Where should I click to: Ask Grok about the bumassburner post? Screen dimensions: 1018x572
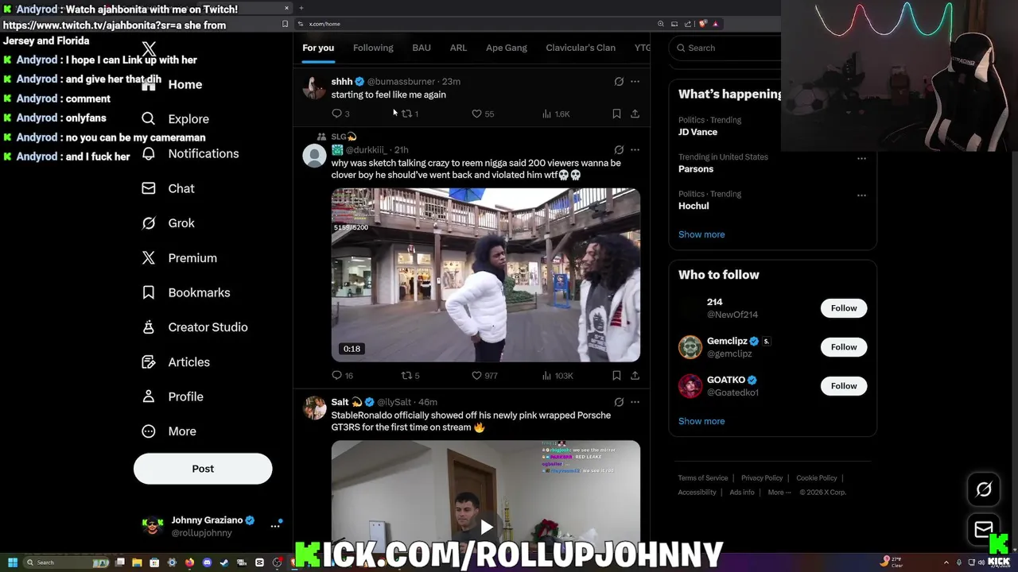pyautogui.click(x=619, y=81)
